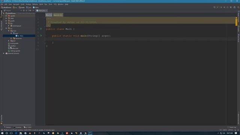Open the Analyze menu
The height and width of the screenshot is (135, 240).
coord(28,4)
